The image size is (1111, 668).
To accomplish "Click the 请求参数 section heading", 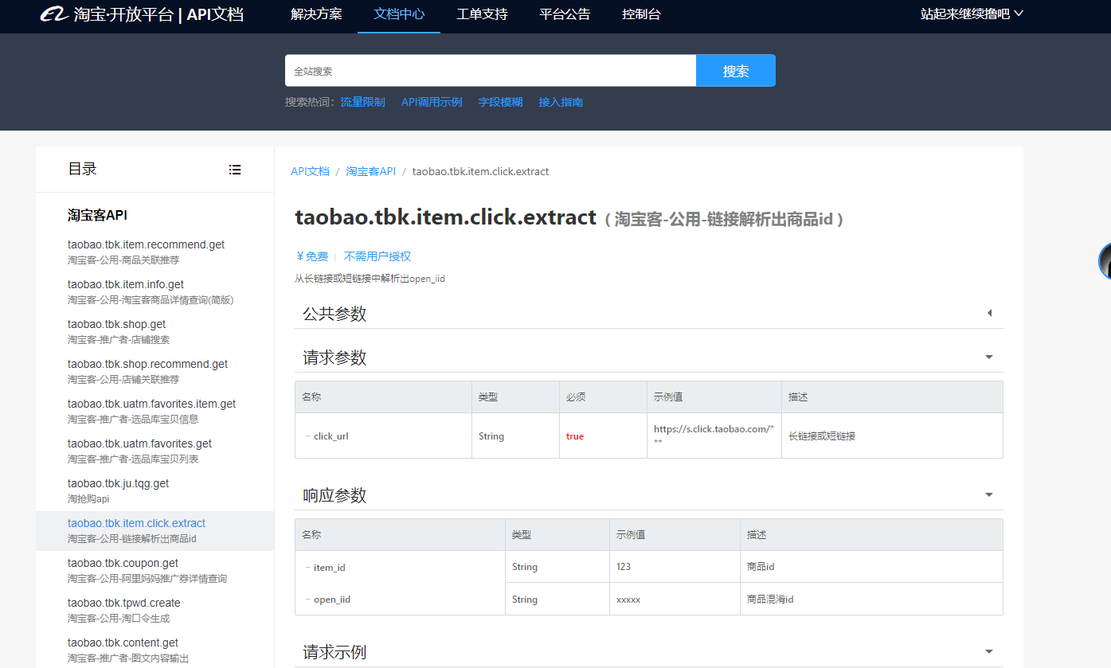I will coord(334,357).
